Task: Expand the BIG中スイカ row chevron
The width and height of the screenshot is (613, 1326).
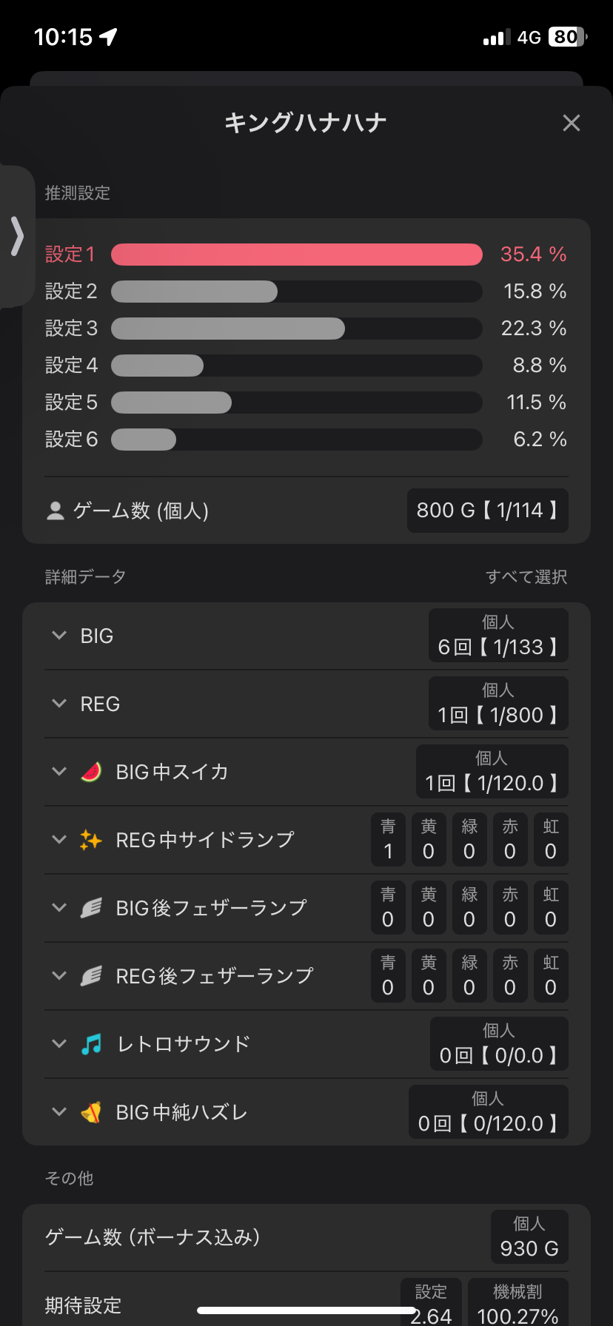Action: coord(59,772)
